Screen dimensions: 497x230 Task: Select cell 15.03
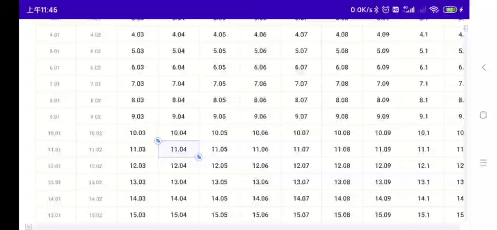(x=138, y=215)
